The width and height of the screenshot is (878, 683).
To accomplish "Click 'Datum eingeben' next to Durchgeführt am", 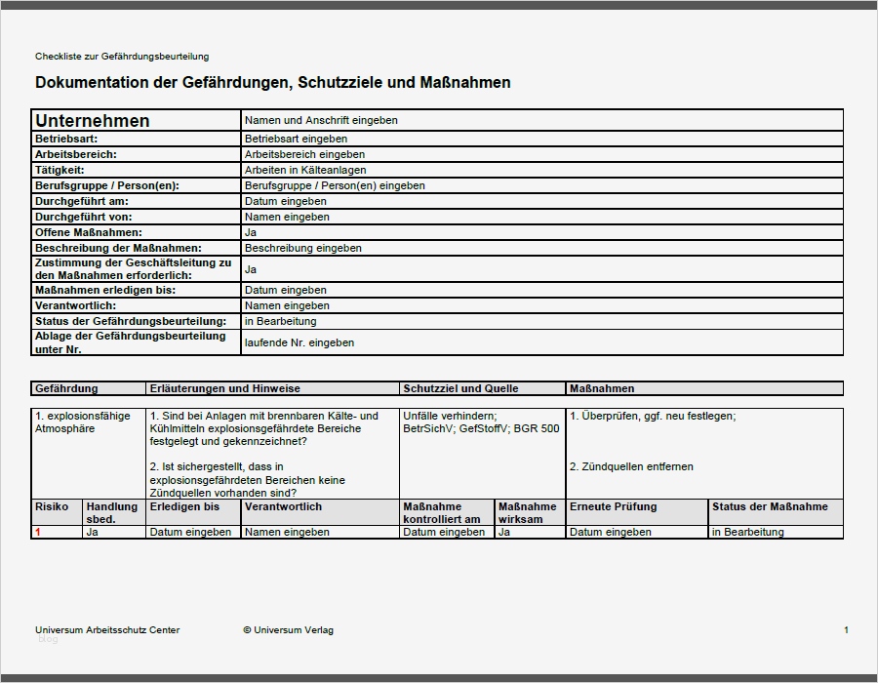I will click(285, 201).
